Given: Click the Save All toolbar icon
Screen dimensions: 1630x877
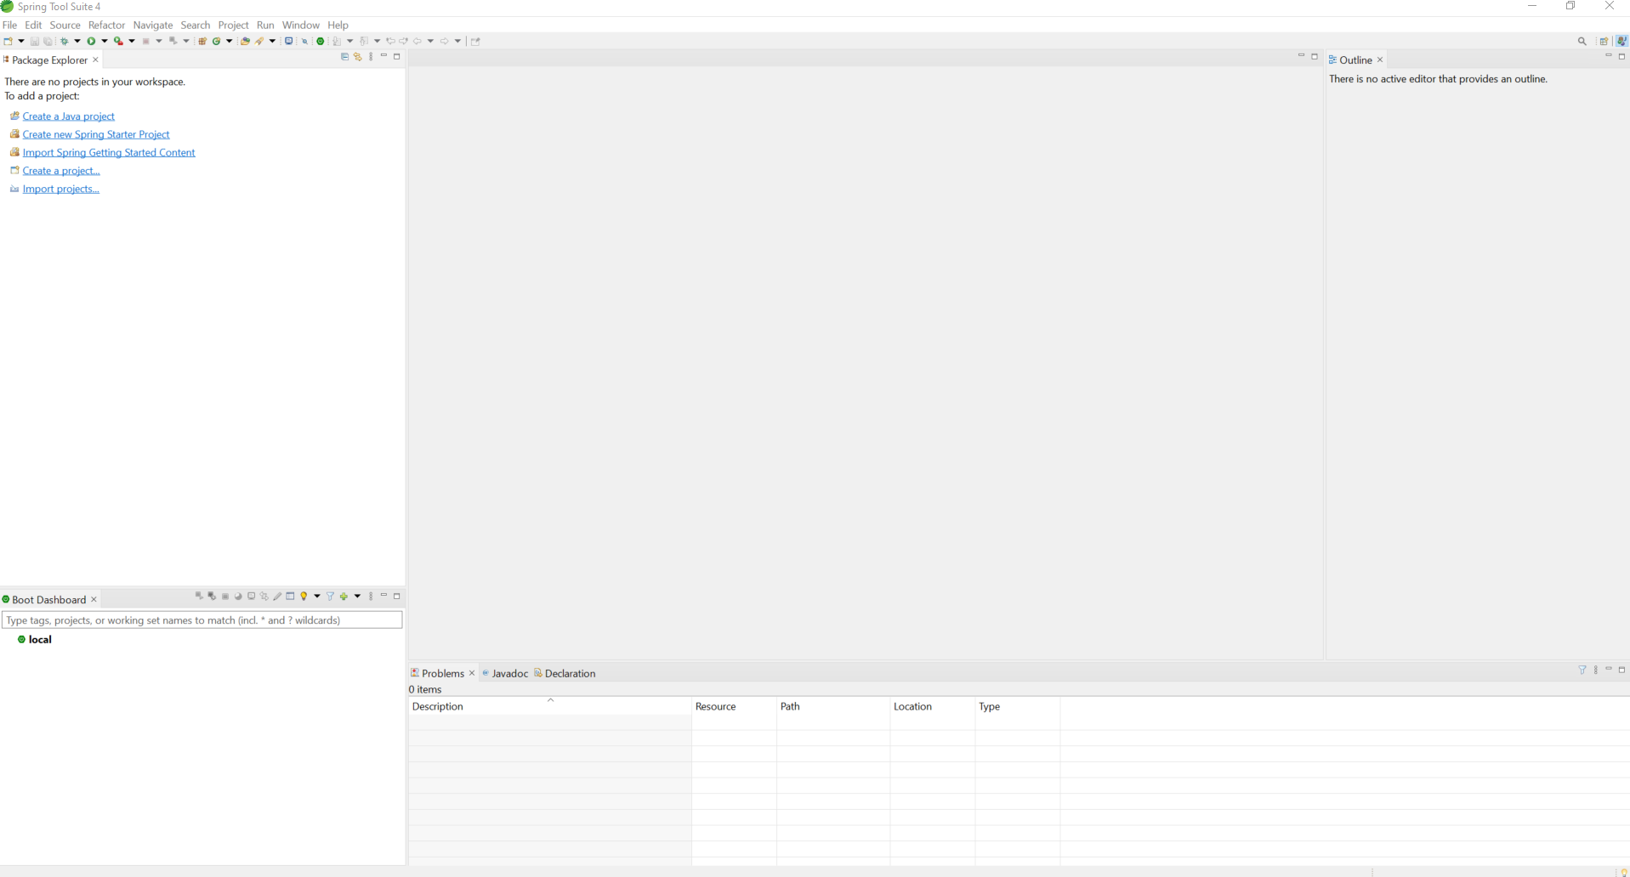Looking at the screenshot, I should (48, 41).
